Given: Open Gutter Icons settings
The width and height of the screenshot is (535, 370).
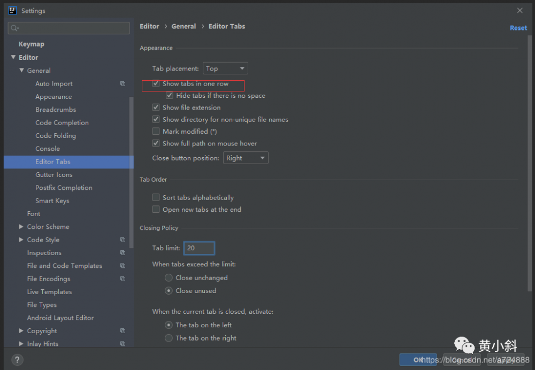Looking at the screenshot, I should click(x=54, y=175).
